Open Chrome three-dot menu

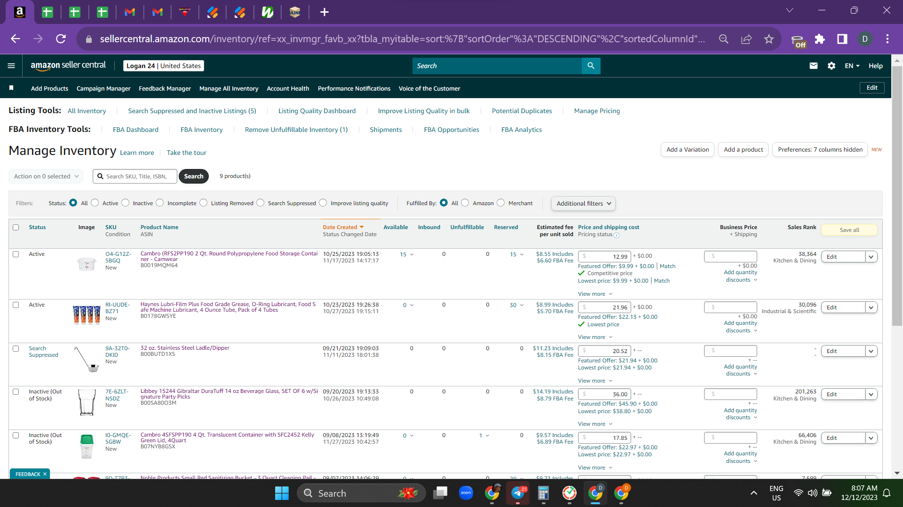(887, 39)
